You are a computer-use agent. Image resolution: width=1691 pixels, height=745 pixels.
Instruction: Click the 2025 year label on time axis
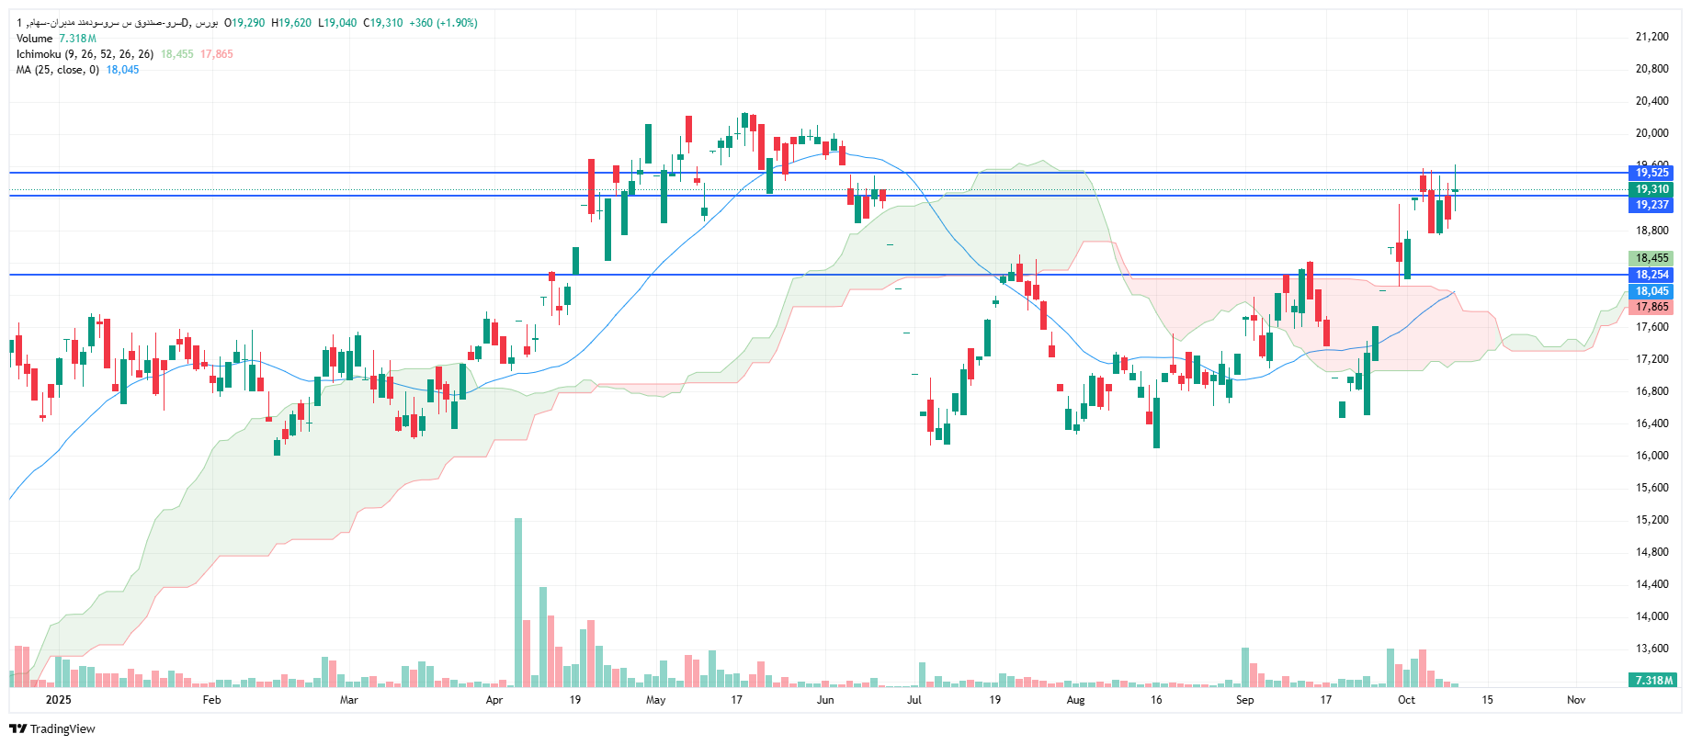coord(58,700)
